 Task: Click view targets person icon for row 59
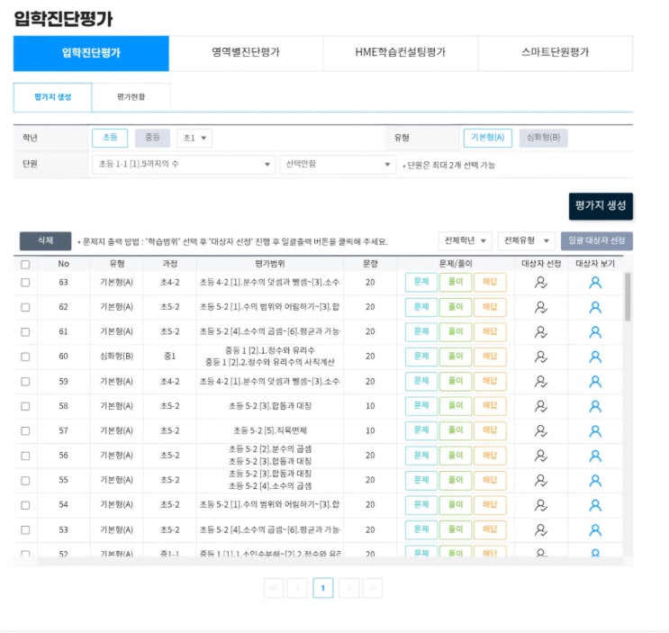(594, 381)
